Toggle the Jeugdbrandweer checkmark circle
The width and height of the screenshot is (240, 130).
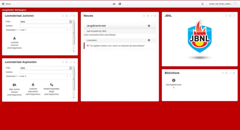click(149, 26)
